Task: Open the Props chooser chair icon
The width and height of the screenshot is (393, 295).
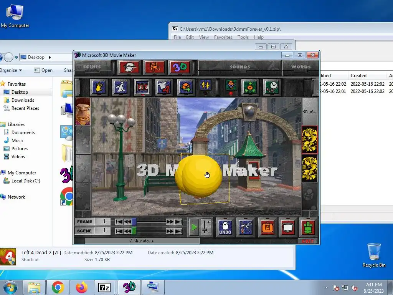Action: [155, 67]
